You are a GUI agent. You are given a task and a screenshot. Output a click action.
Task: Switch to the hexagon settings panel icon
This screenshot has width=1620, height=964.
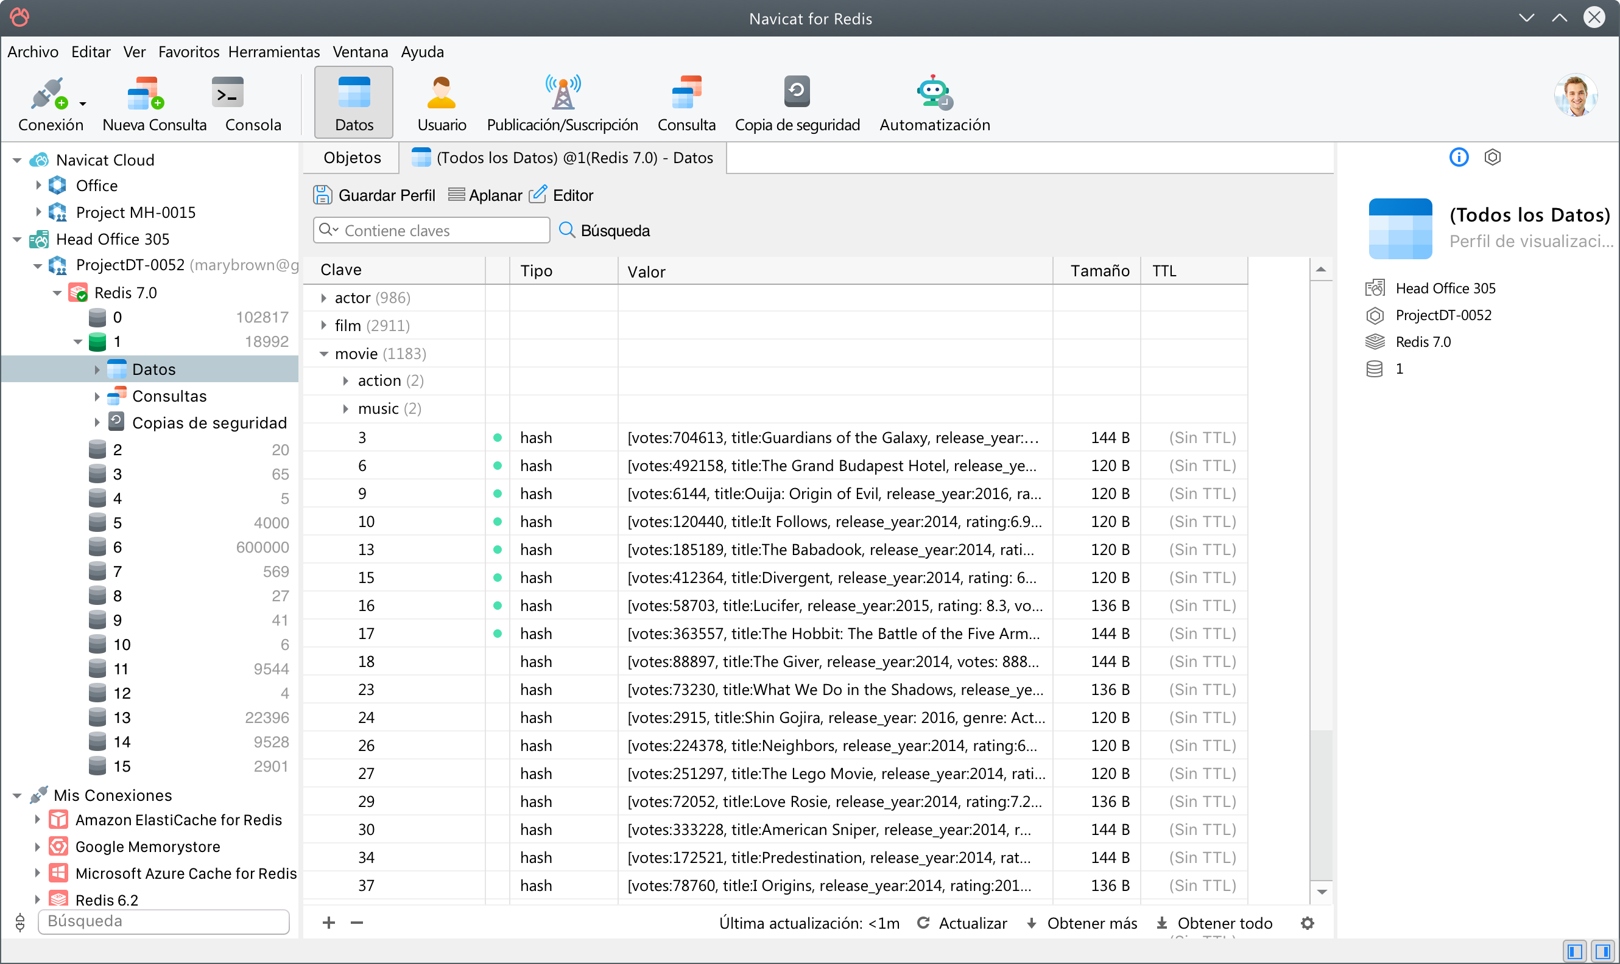pos(1492,157)
